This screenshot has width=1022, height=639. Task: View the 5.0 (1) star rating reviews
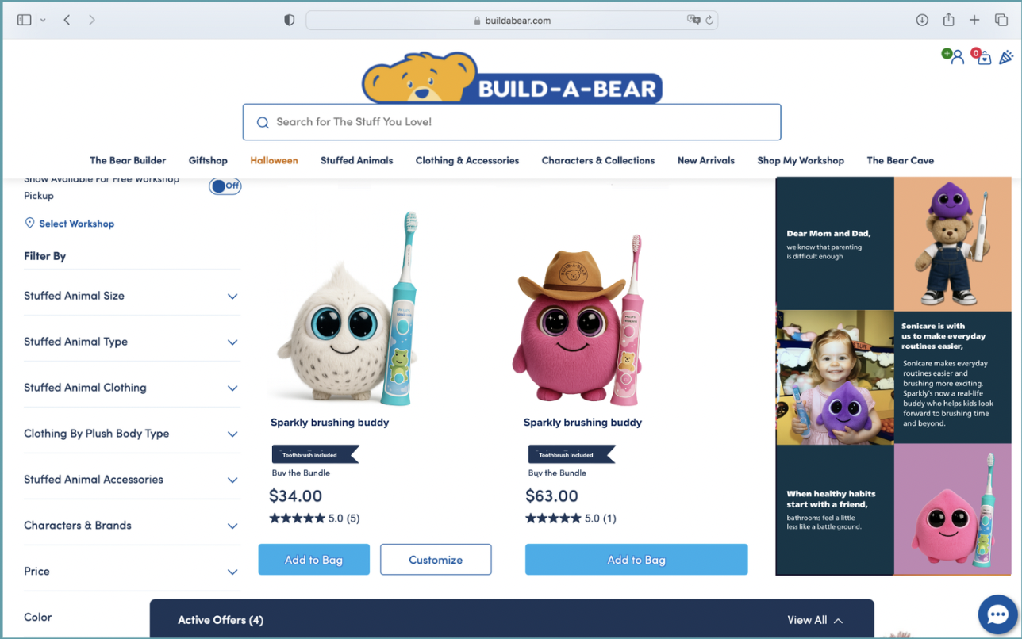point(571,518)
